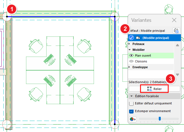
Task: Select the top-right office chair
Action: point(84,46)
